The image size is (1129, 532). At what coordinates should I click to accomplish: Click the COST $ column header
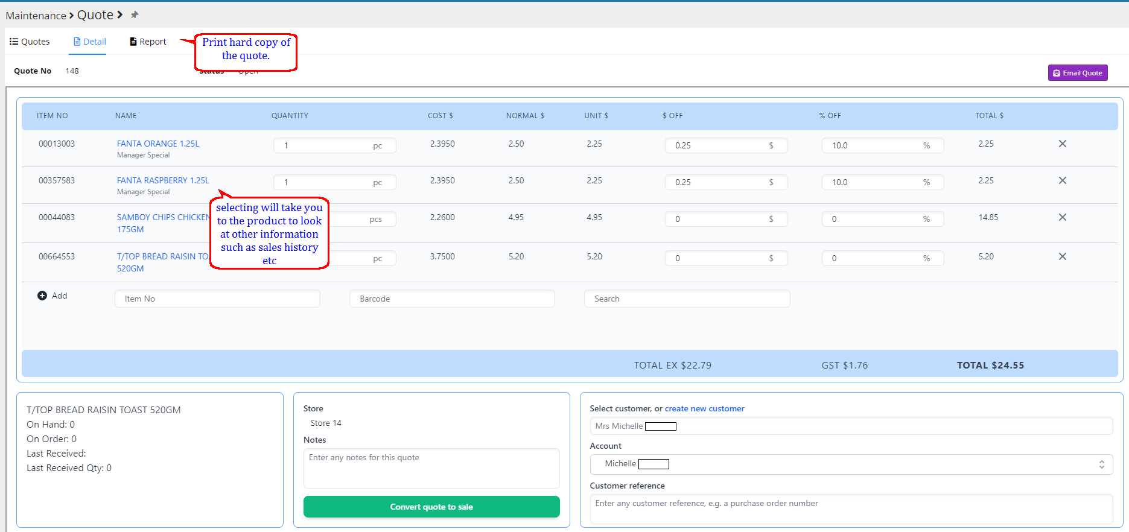440,115
